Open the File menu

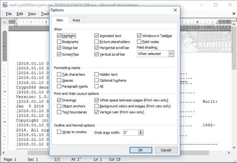[9, 14]
